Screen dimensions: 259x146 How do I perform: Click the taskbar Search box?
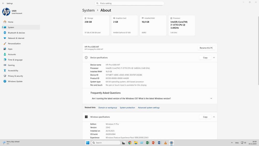pyautogui.click(x=106, y=143)
